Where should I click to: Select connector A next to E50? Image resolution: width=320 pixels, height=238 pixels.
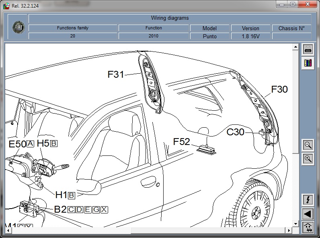point(31,144)
